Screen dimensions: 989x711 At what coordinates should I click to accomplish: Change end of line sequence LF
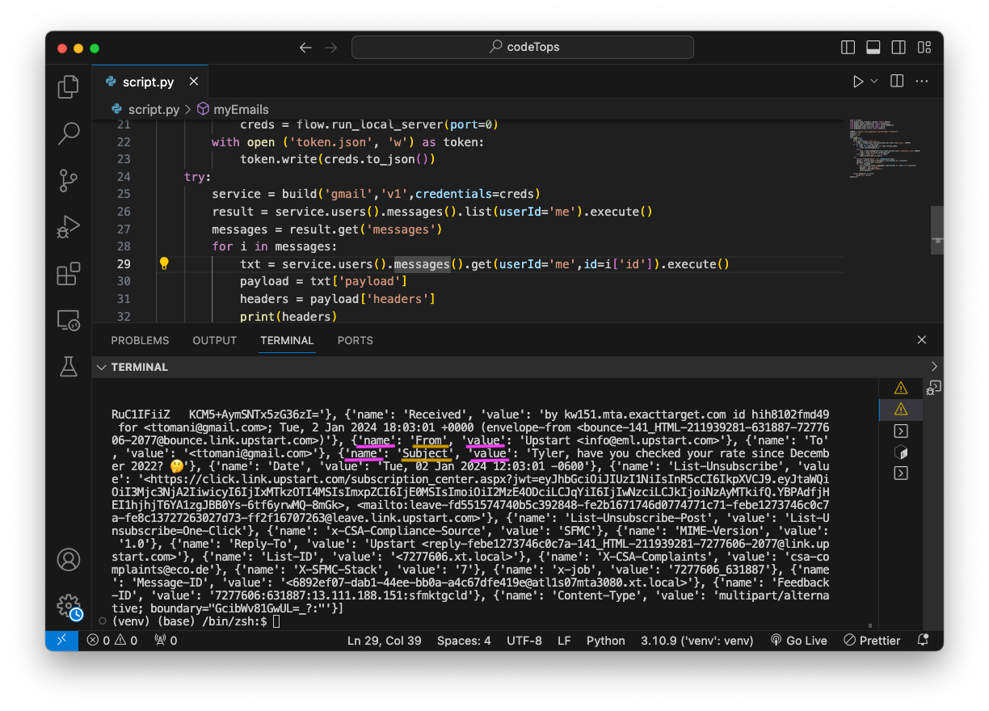pyautogui.click(x=564, y=641)
